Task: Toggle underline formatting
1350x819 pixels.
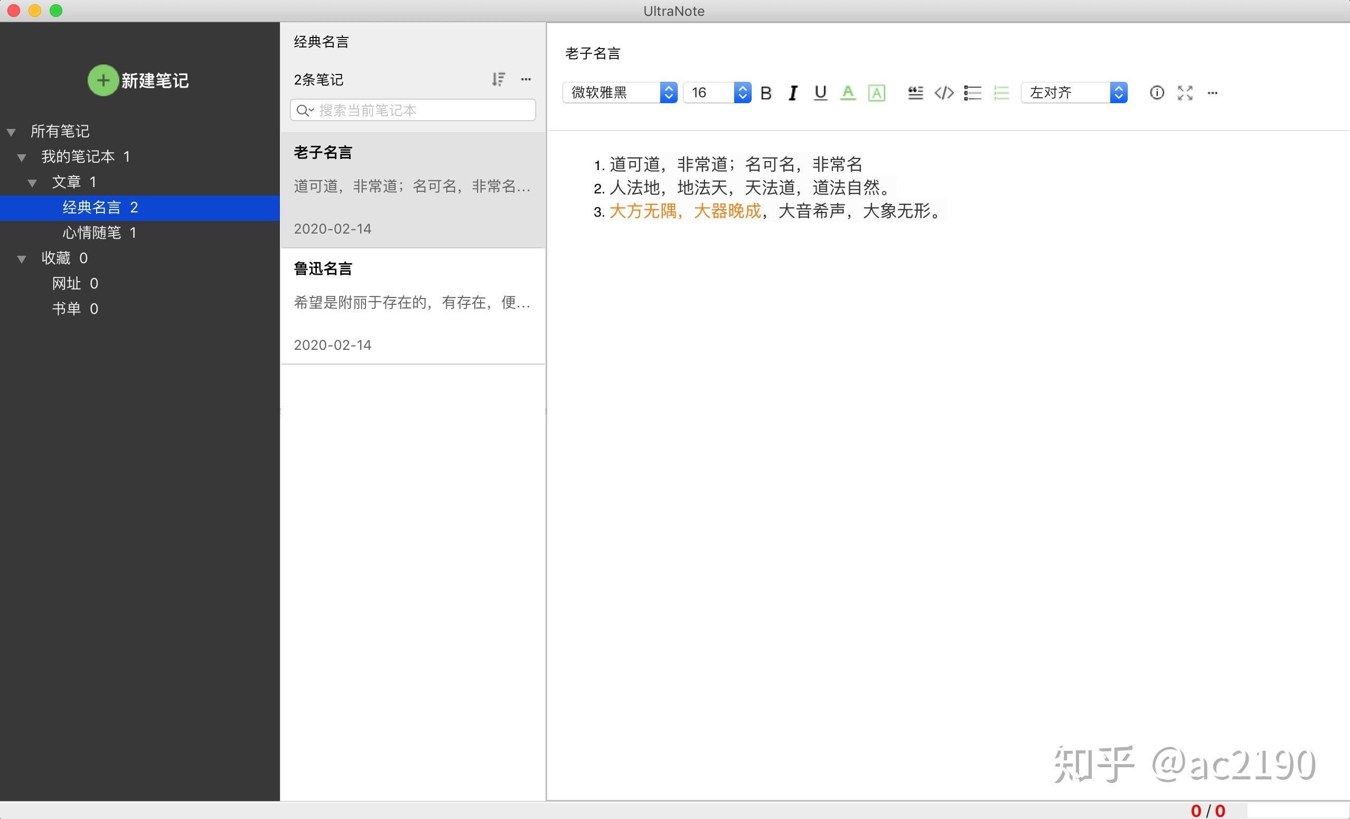Action: point(820,93)
